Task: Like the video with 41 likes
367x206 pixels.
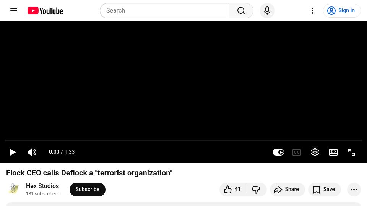Action: pyautogui.click(x=233, y=190)
